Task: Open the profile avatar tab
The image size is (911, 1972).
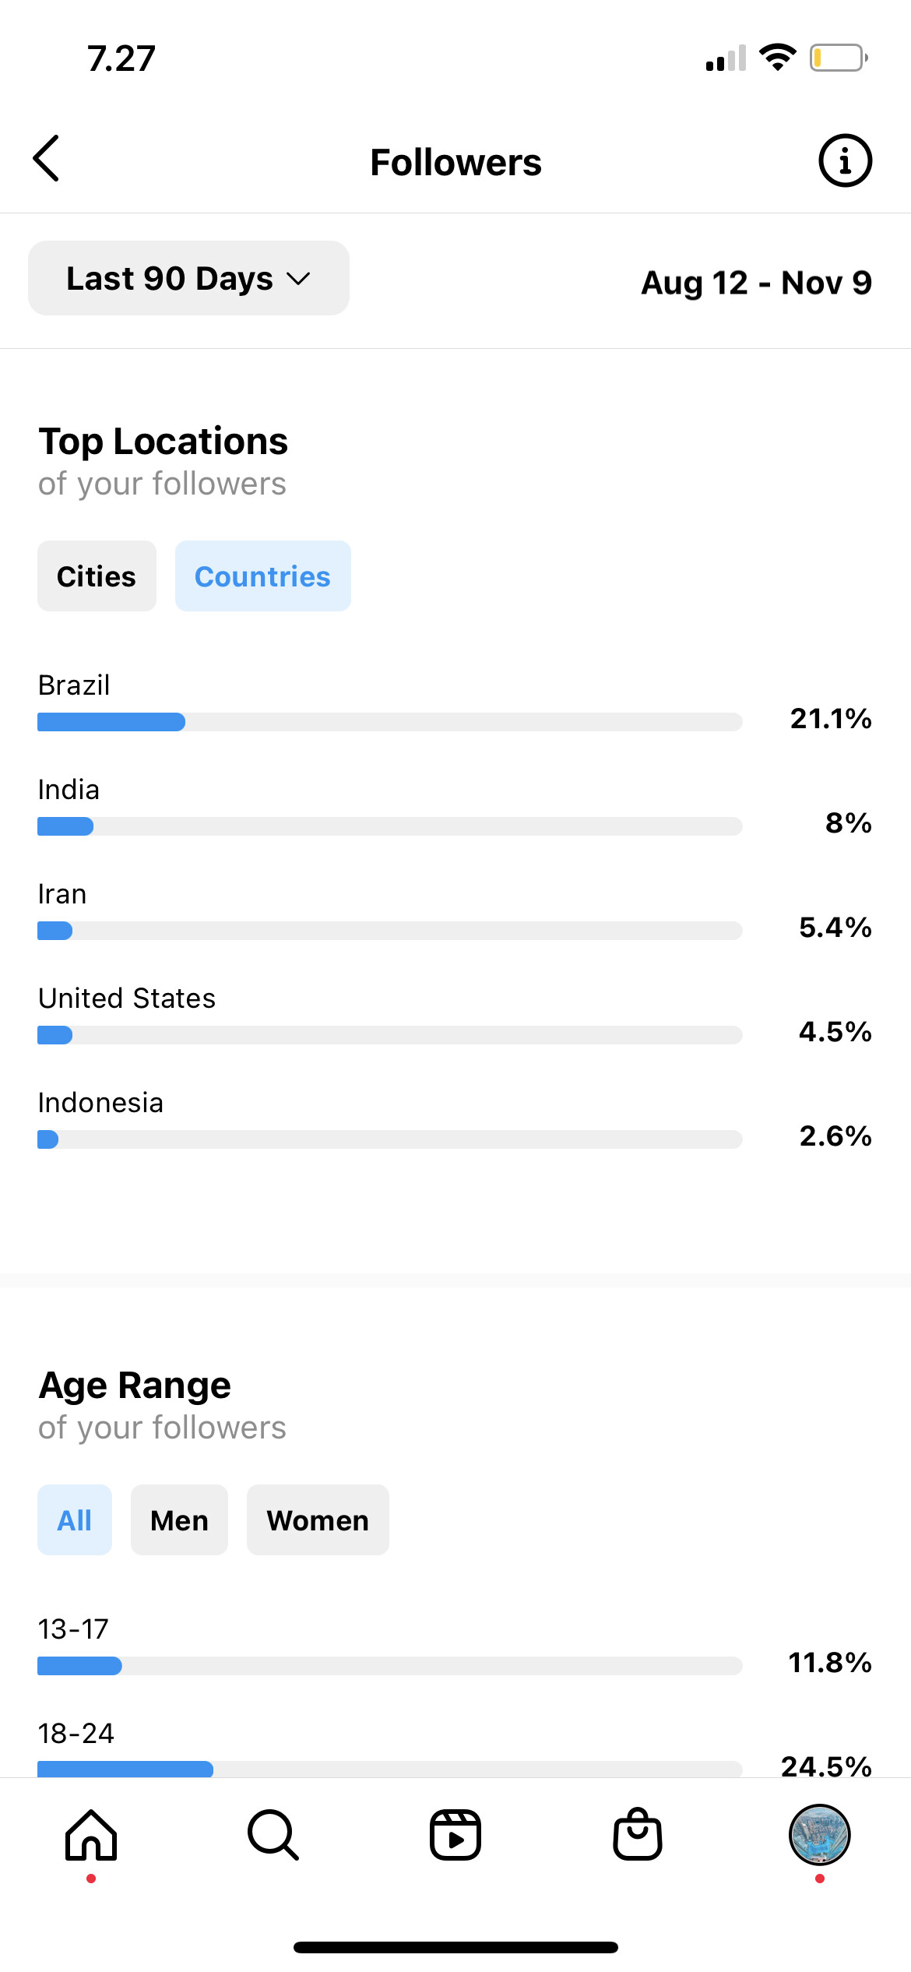Action: [x=819, y=1835]
